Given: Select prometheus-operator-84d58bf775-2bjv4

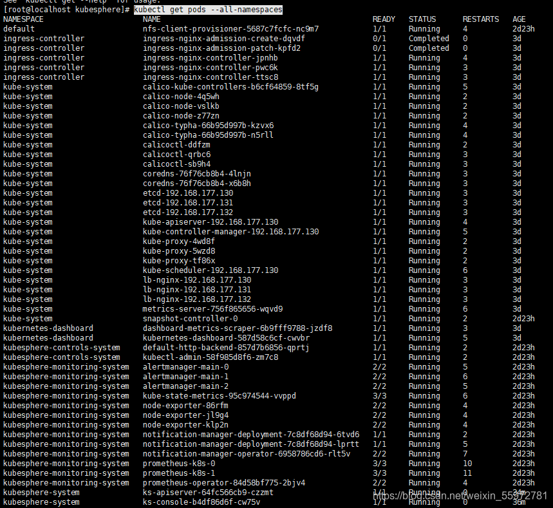Looking at the screenshot, I should tap(224, 483).
